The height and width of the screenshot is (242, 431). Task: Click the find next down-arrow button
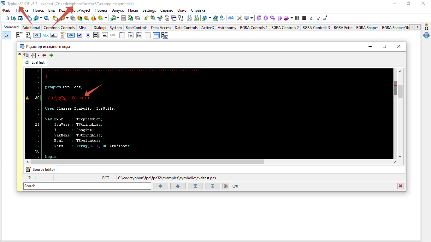[x=161, y=186]
